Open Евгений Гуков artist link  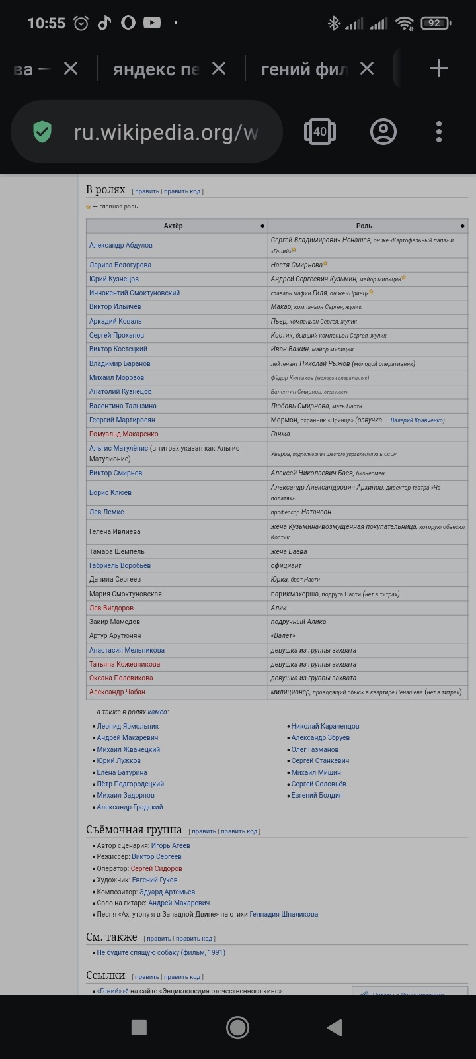[x=155, y=880]
